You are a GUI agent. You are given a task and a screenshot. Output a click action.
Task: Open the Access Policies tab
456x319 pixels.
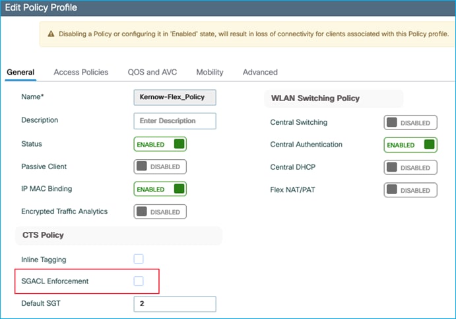pyautogui.click(x=81, y=72)
